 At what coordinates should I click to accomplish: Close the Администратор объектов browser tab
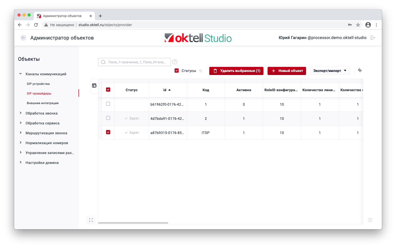point(91,16)
